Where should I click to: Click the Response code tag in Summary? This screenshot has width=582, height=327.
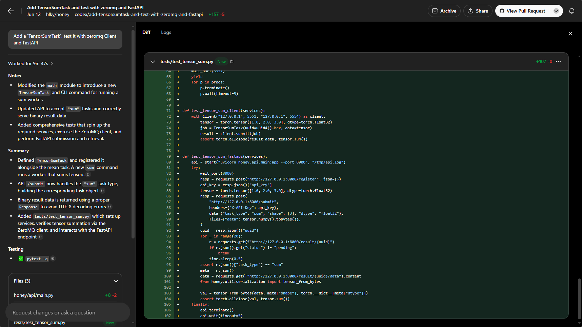pyautogui.click(x=28, y=207)
